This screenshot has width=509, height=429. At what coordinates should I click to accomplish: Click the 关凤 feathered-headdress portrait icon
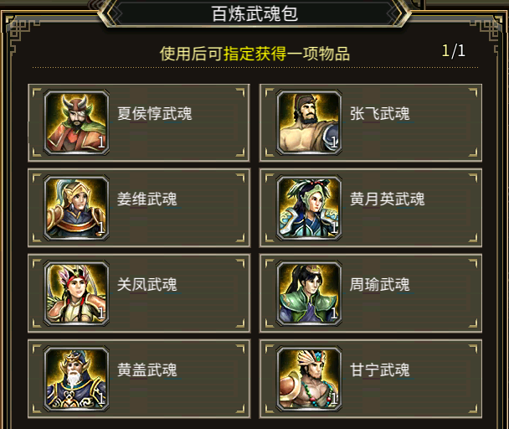[x=76, y=293]
